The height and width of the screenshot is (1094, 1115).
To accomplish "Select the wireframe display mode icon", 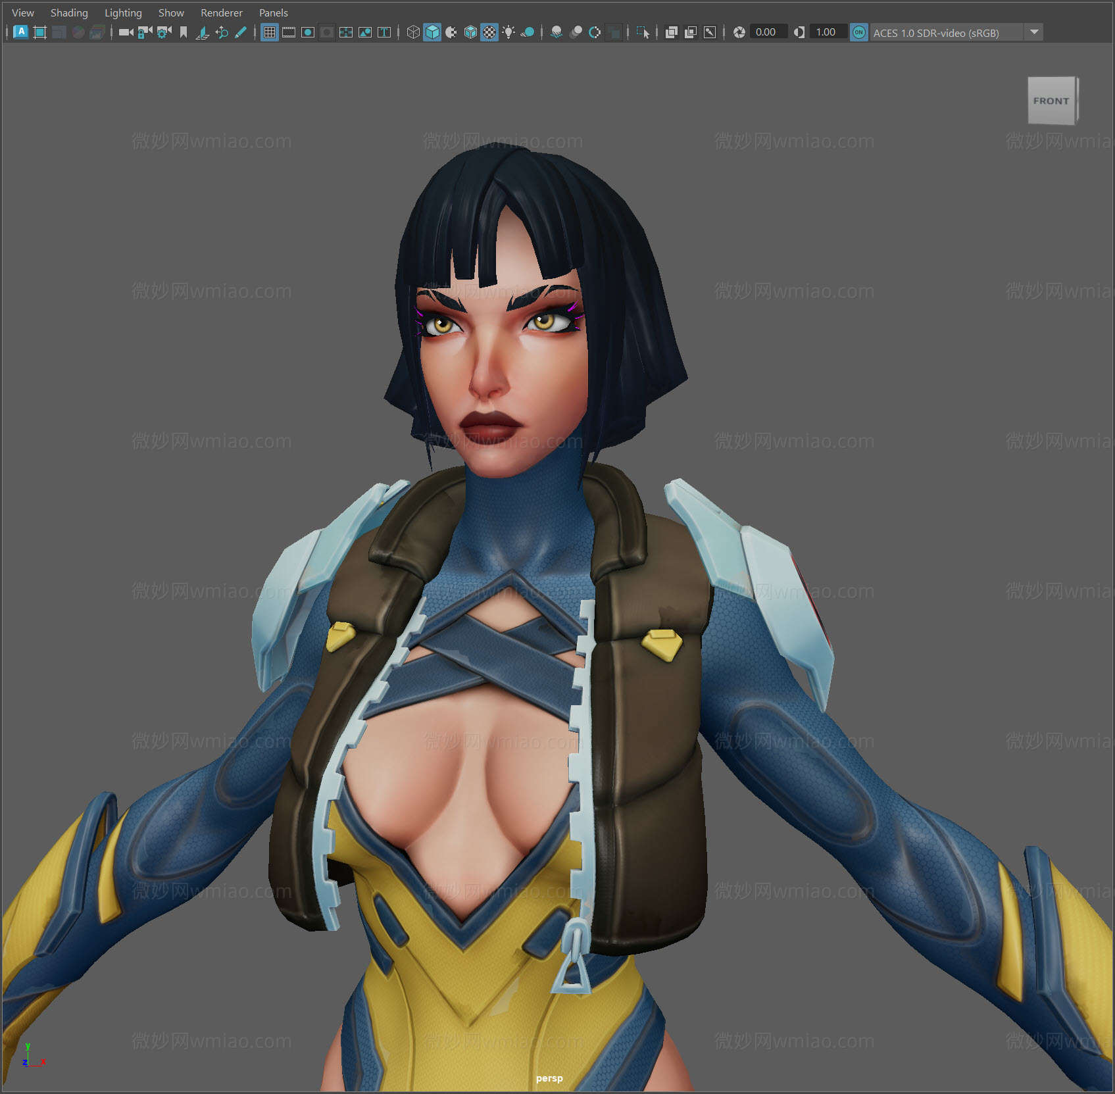I will point(412,32).
